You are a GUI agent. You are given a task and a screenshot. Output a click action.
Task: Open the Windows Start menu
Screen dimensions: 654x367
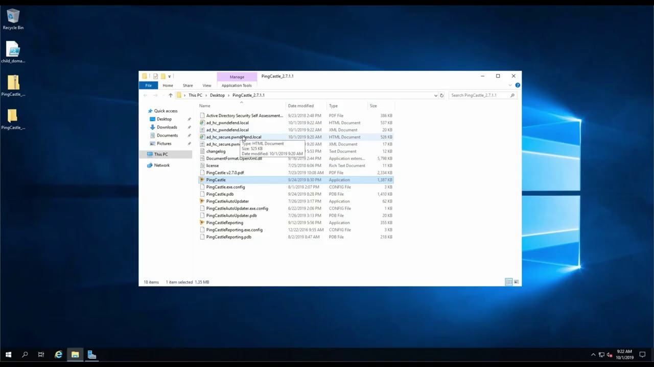click(x=8, y=355)
